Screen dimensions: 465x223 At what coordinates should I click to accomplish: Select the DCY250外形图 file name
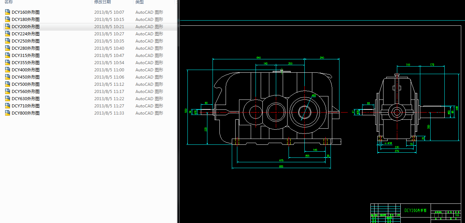25,41
